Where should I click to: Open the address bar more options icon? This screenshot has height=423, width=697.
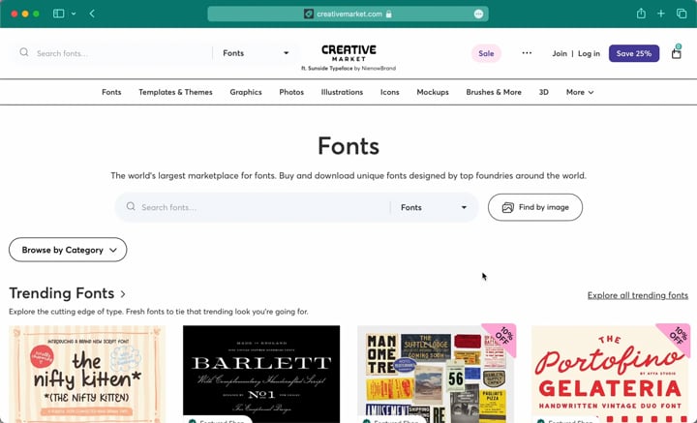tap(478, 14)
